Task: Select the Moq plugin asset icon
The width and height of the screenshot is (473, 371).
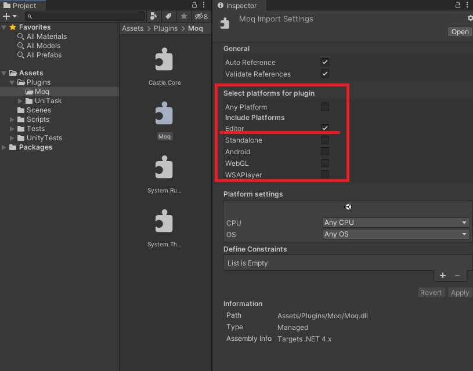Action: pos(164,113)
